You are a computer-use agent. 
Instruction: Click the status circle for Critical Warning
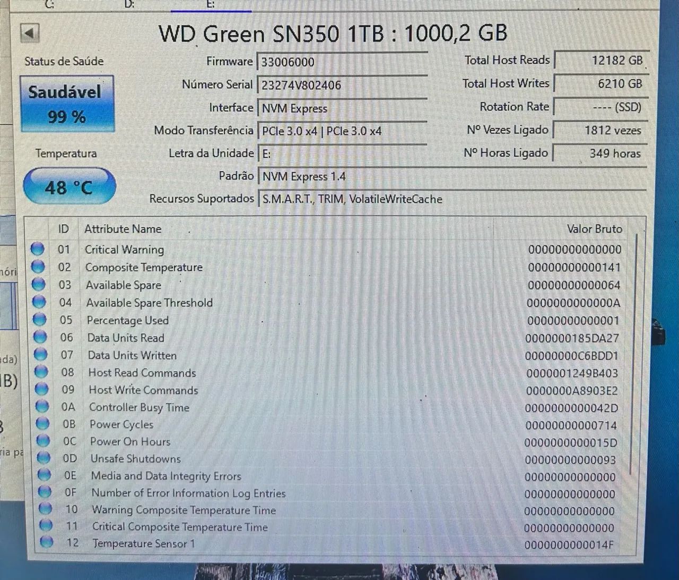(38, 249)
